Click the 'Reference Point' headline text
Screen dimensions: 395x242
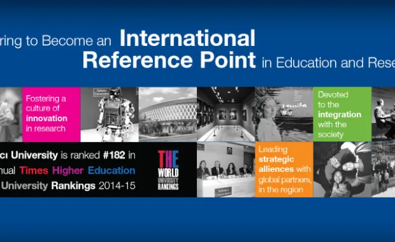pyautogui.click(x=169, y=60)
